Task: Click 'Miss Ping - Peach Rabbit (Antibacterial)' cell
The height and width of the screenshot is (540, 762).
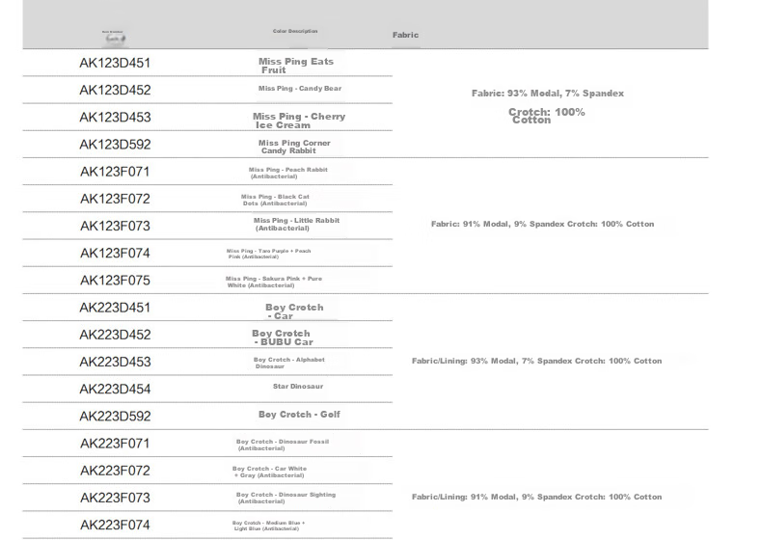Action: [x=288, y=173]
